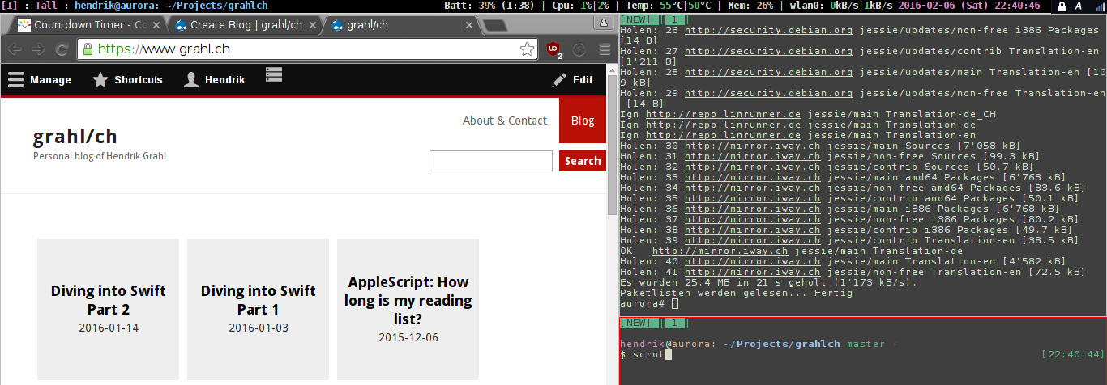This screenshot has width=1107, height=385.
Task: Click the address bar URL field
Action: 309,49
